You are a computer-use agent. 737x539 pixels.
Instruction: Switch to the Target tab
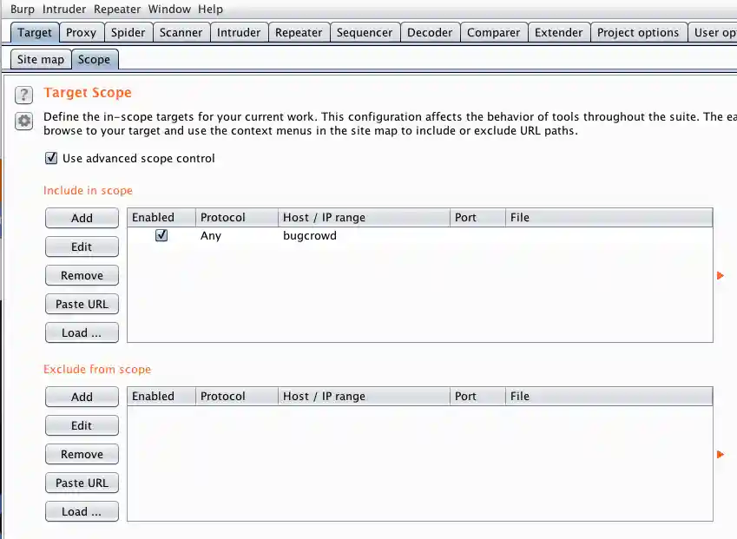pos(35,32)
